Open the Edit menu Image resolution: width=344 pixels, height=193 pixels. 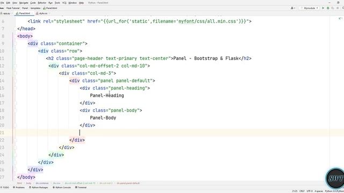point(8,3)
